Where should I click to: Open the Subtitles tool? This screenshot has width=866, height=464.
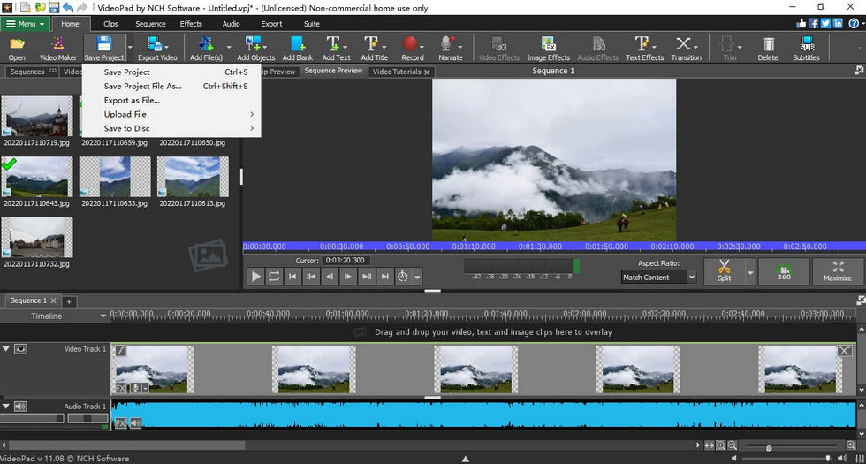[806, 48]
